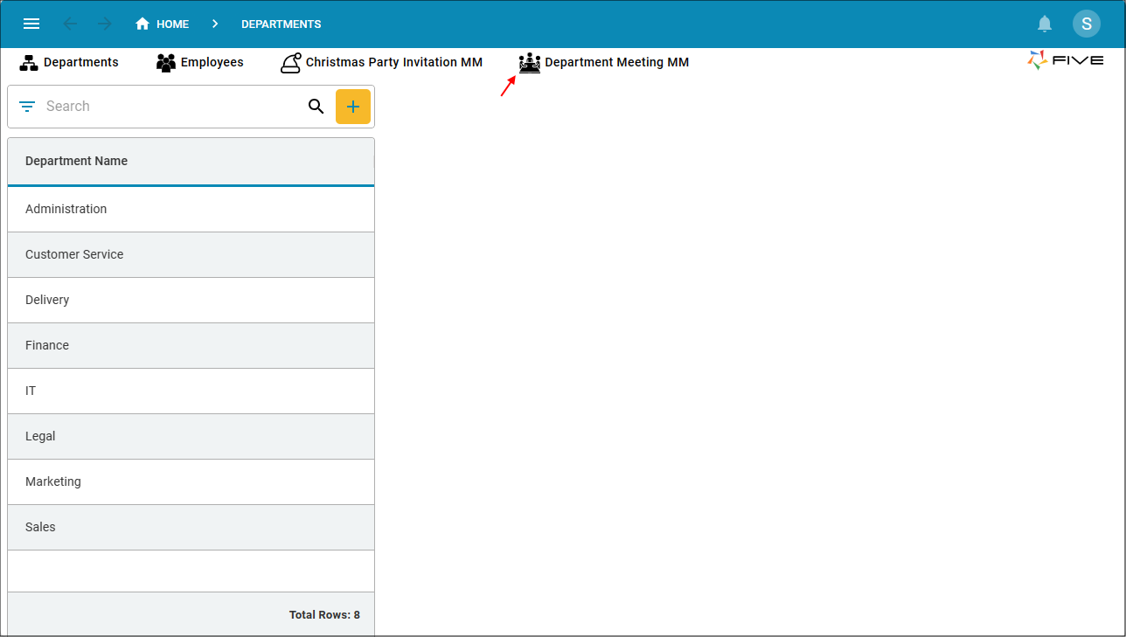Open the Departments menu item

pos(69,62)
